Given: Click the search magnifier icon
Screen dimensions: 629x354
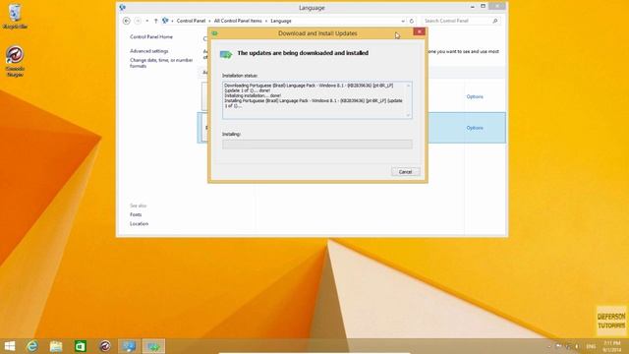Looking at the screenshot, I should 495,21.
